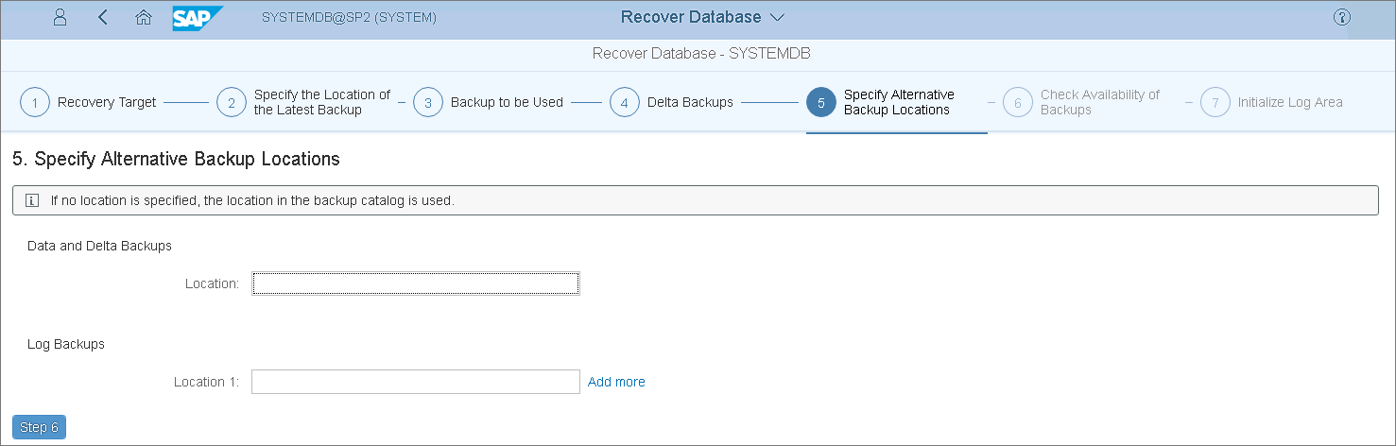
Task: Go back with the left arrow icon
Action: point(102,17)
